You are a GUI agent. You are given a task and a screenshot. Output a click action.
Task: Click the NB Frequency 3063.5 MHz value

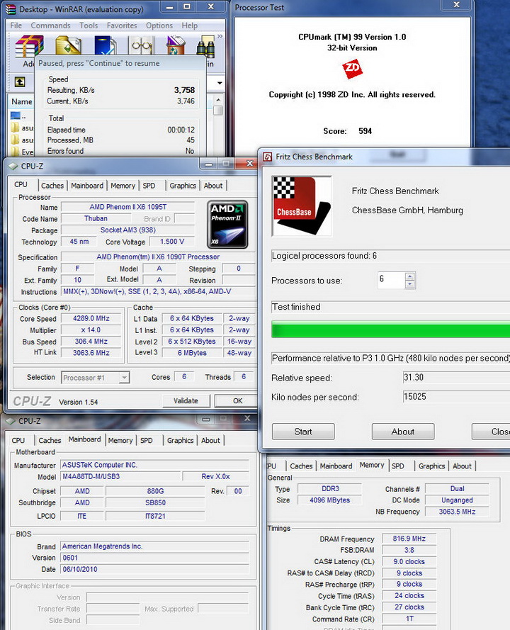[x=457, y=512]
